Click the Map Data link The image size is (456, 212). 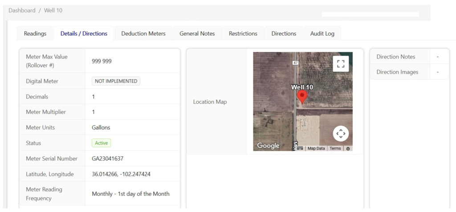tap(316, 148)
